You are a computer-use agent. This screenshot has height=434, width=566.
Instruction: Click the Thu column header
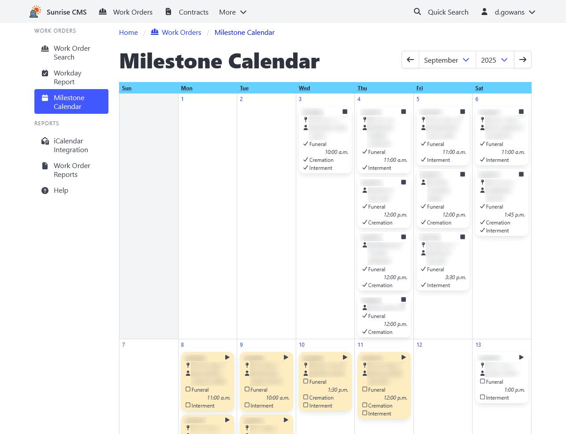point(362,88)
